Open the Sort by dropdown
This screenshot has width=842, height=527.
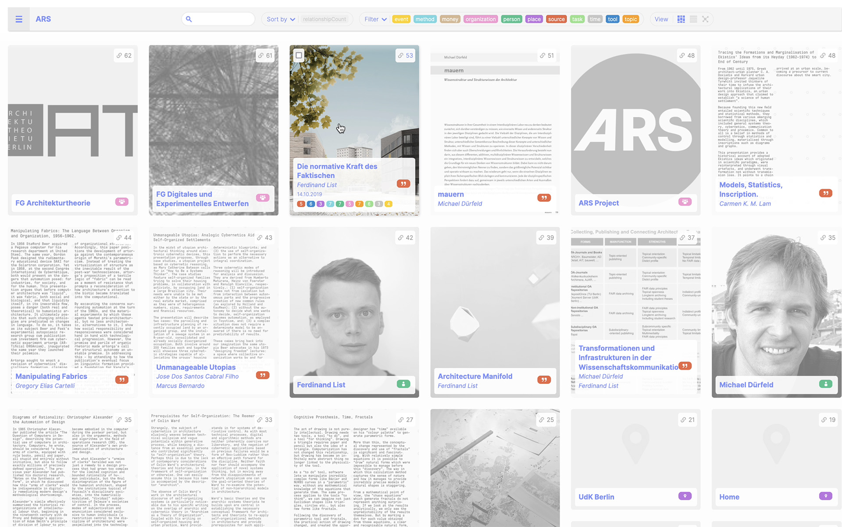[x=281, y=19]
